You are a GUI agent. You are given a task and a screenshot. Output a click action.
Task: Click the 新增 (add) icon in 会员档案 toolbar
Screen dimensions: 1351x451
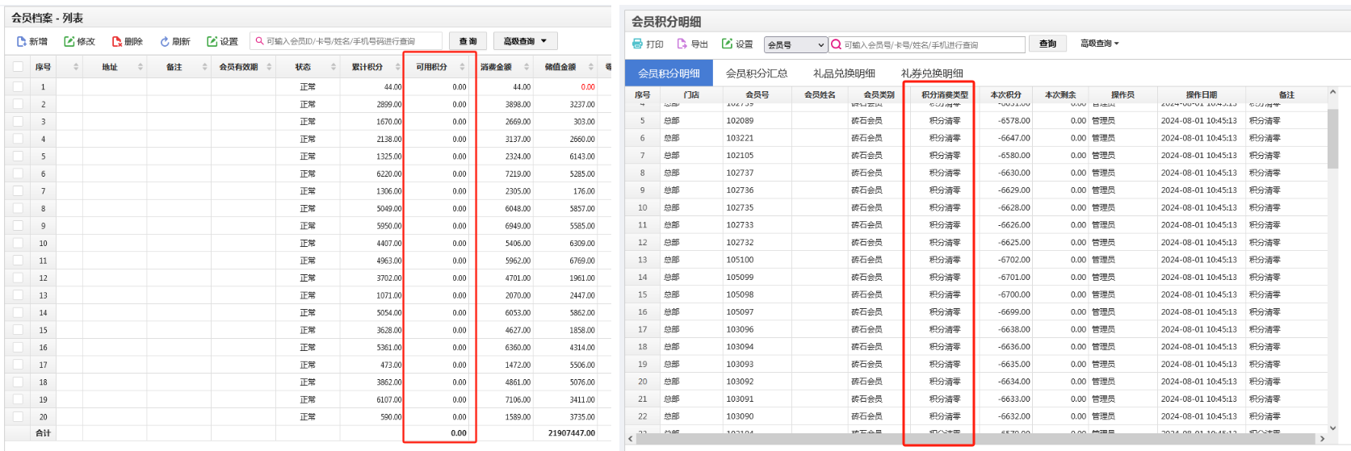click(x=22, y=41)
